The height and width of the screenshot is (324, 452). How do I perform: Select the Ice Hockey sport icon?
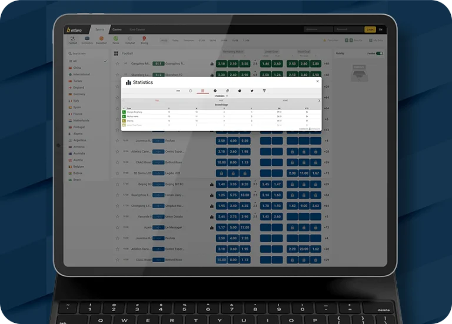(x=87, y=40)
